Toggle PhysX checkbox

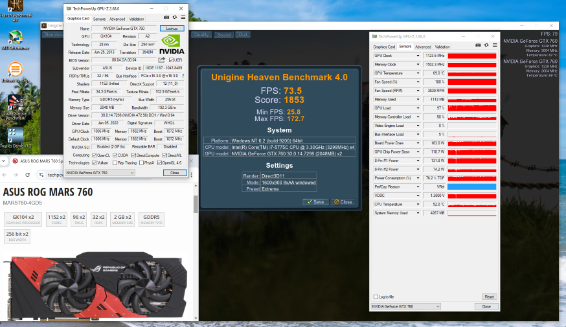pyautogui.click(x=141, y=163)
